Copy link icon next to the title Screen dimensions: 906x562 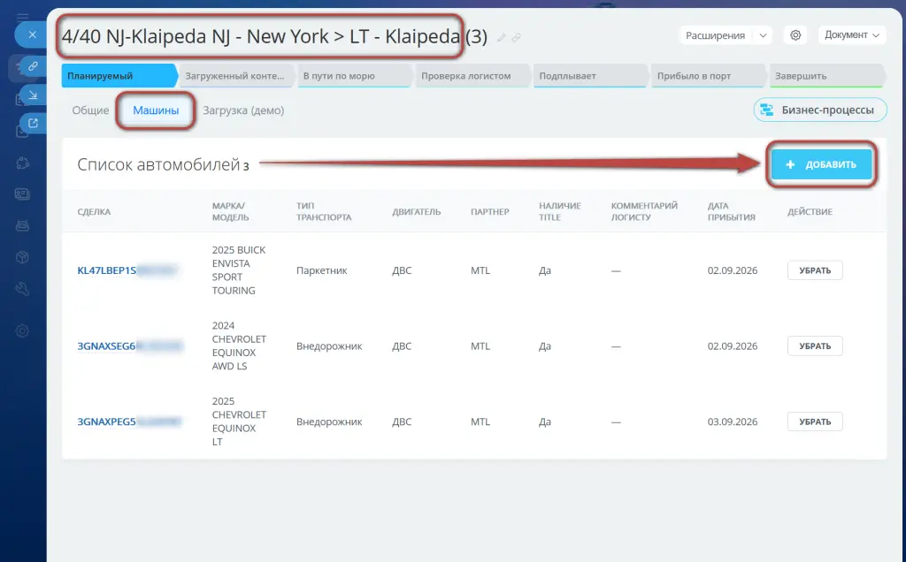click(517, 37)
